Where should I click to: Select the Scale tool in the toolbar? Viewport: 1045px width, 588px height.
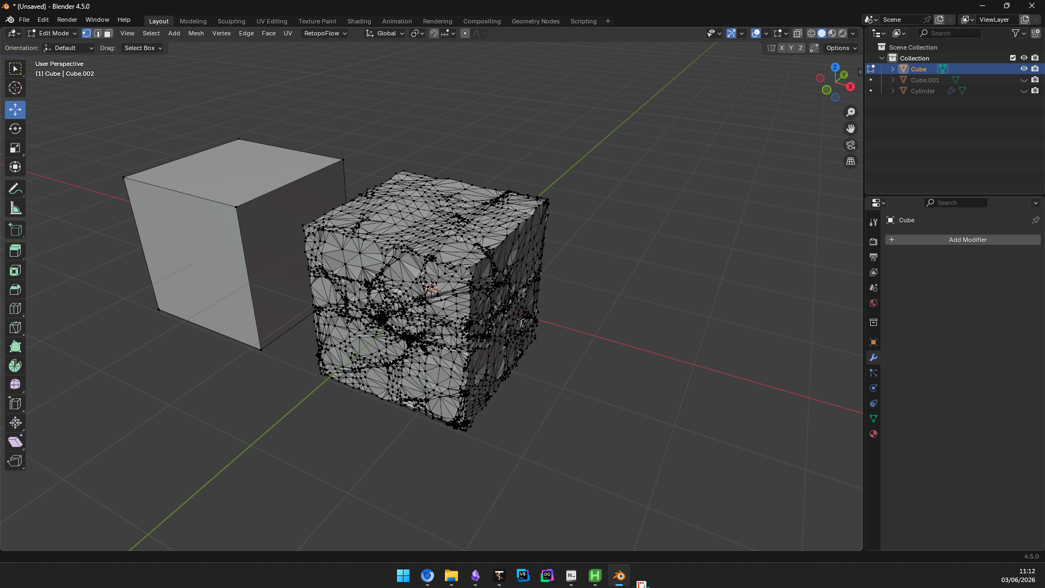click(15, 148)
